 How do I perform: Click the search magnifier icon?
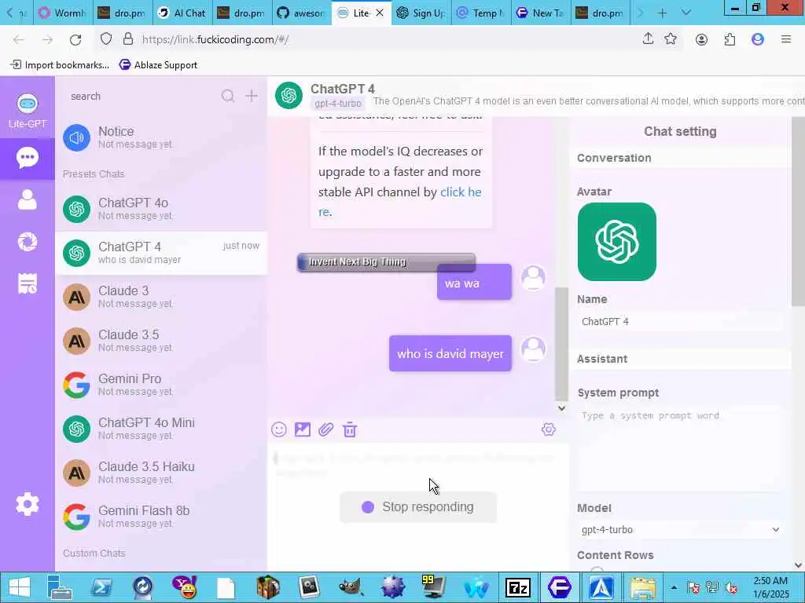227,96
